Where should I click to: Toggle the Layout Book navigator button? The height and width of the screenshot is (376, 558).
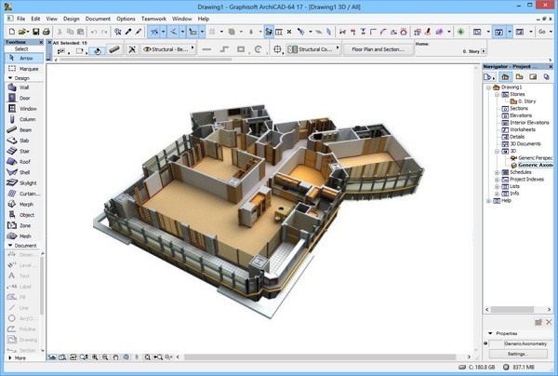pyautogui.click(x=533, y=76)
